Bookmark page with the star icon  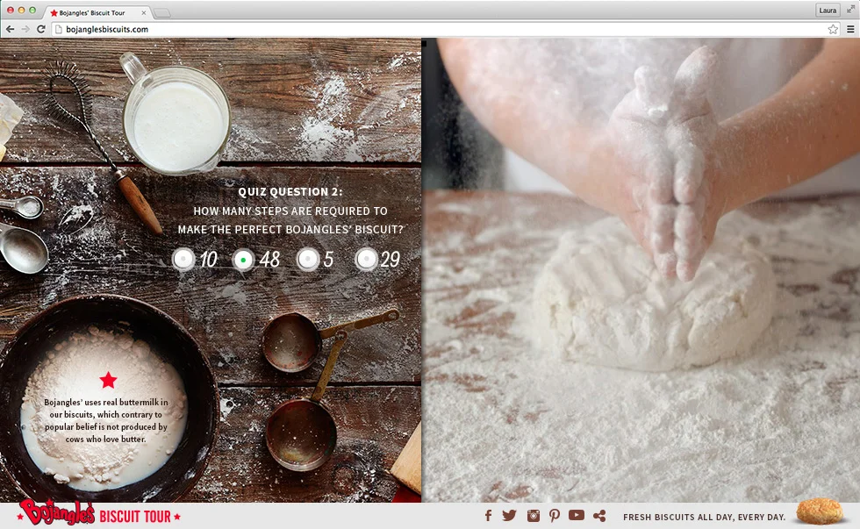pos(833,29)
